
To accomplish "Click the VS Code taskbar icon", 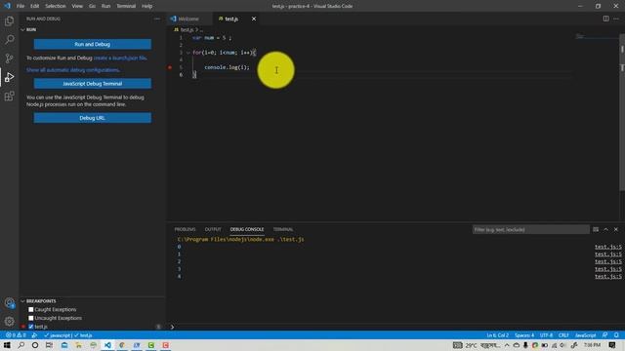I will (107, 345).
